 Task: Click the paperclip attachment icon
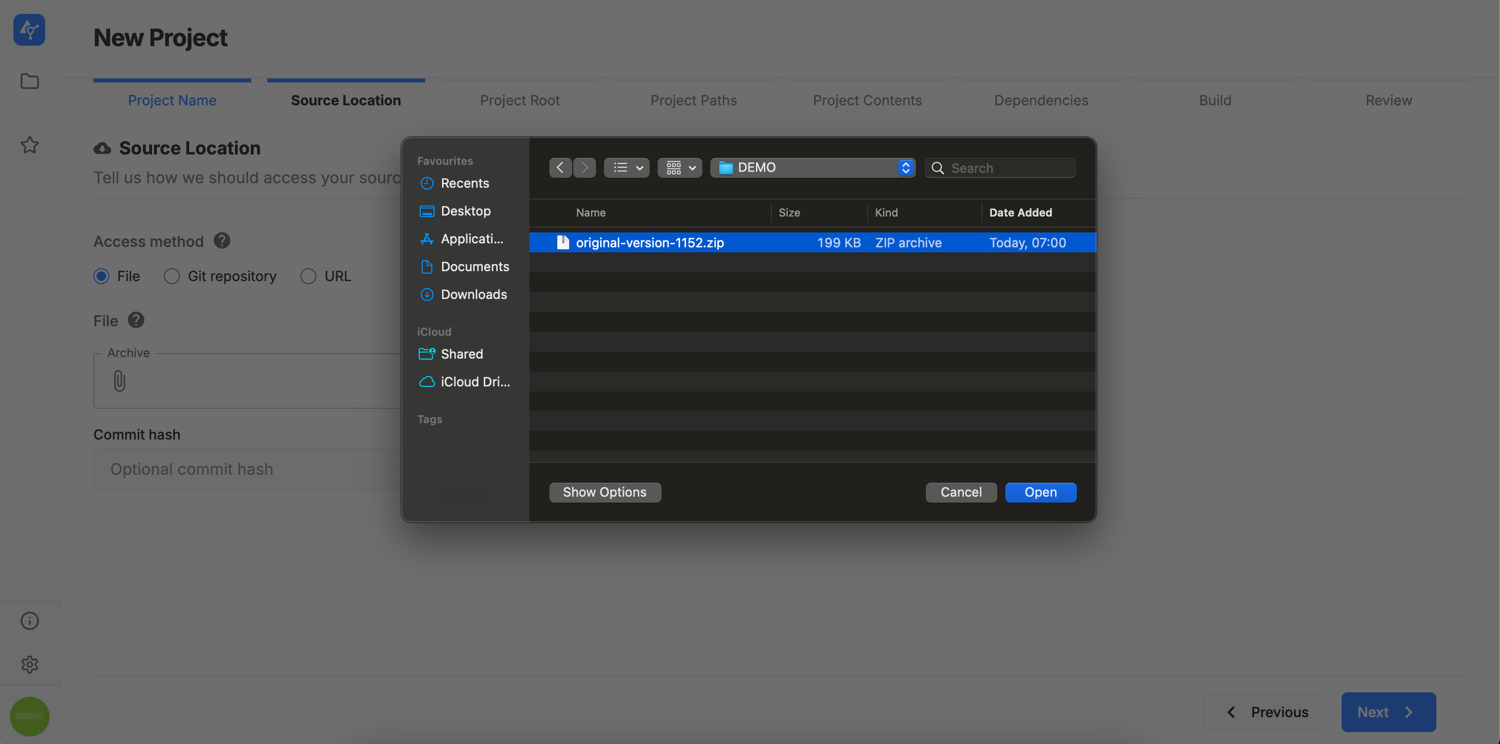[119, 381]
